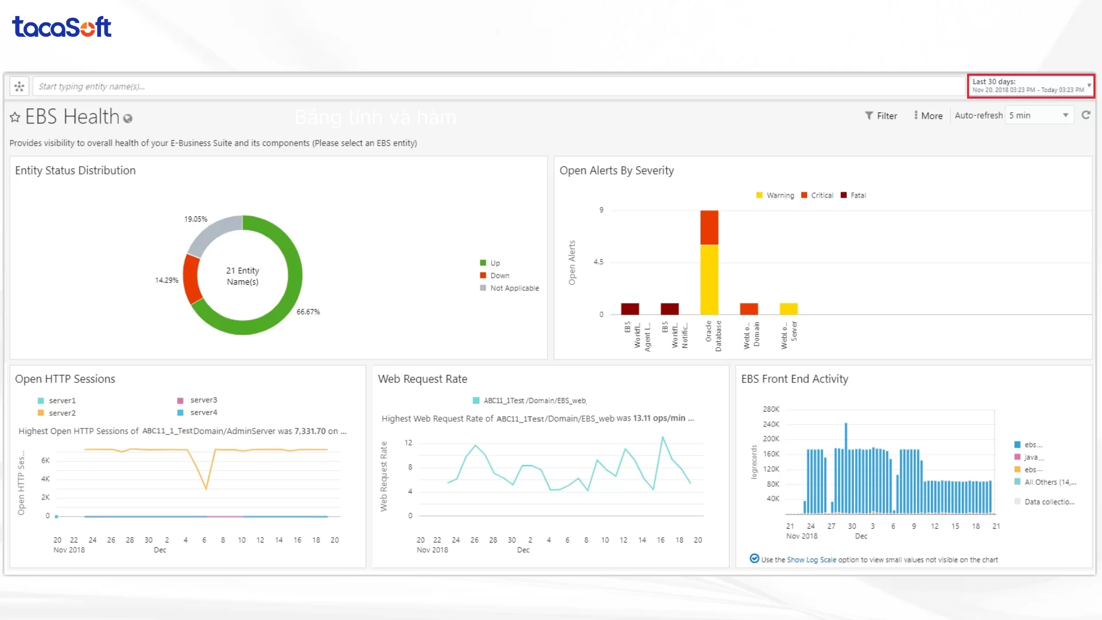Click the Critical portion of Oracle Database bar
Image resolution: width=1102 pixels, height=620 pixels.
[709, 228]
